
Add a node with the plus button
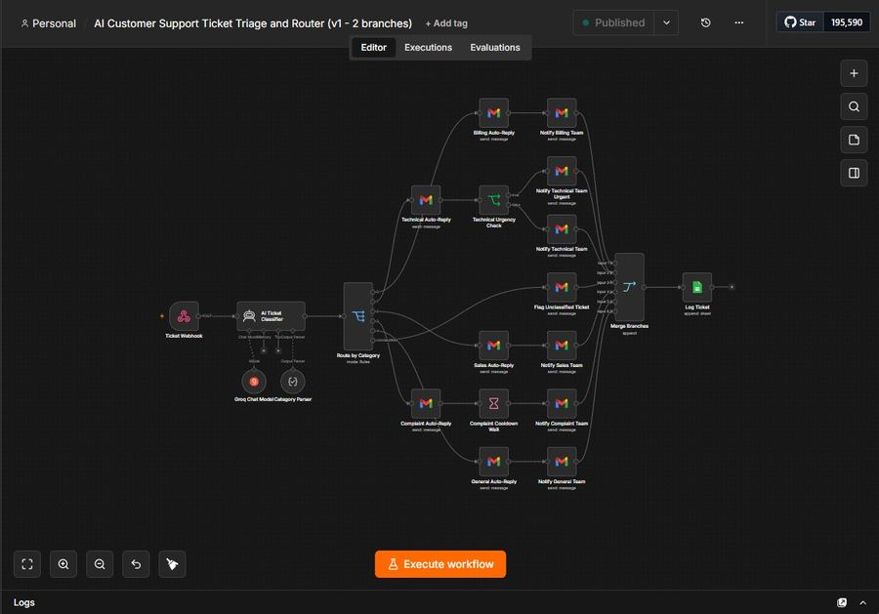[x=854, y=73]
